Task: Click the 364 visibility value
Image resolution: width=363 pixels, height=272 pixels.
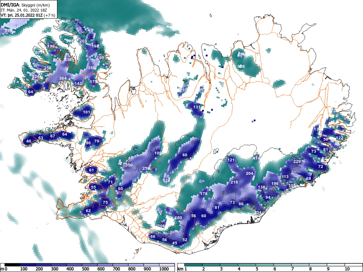Action: (x=63, y=78)
